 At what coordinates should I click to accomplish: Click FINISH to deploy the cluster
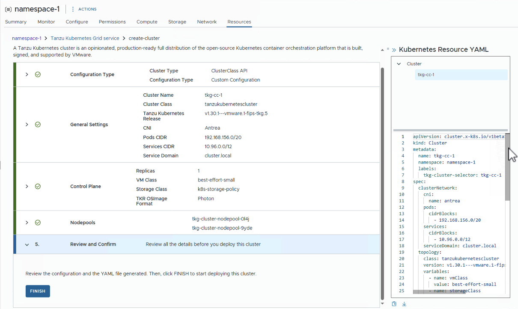38,291
